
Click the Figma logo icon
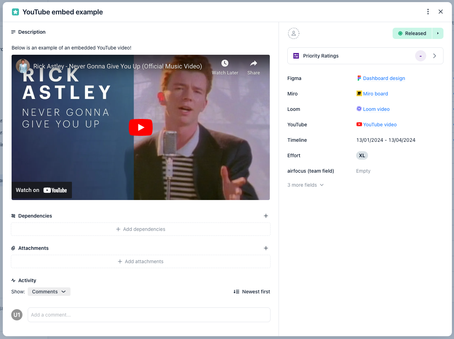tap(359, 78)
